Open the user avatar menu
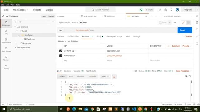The image size is (200, 112). (x=177, y=10)
